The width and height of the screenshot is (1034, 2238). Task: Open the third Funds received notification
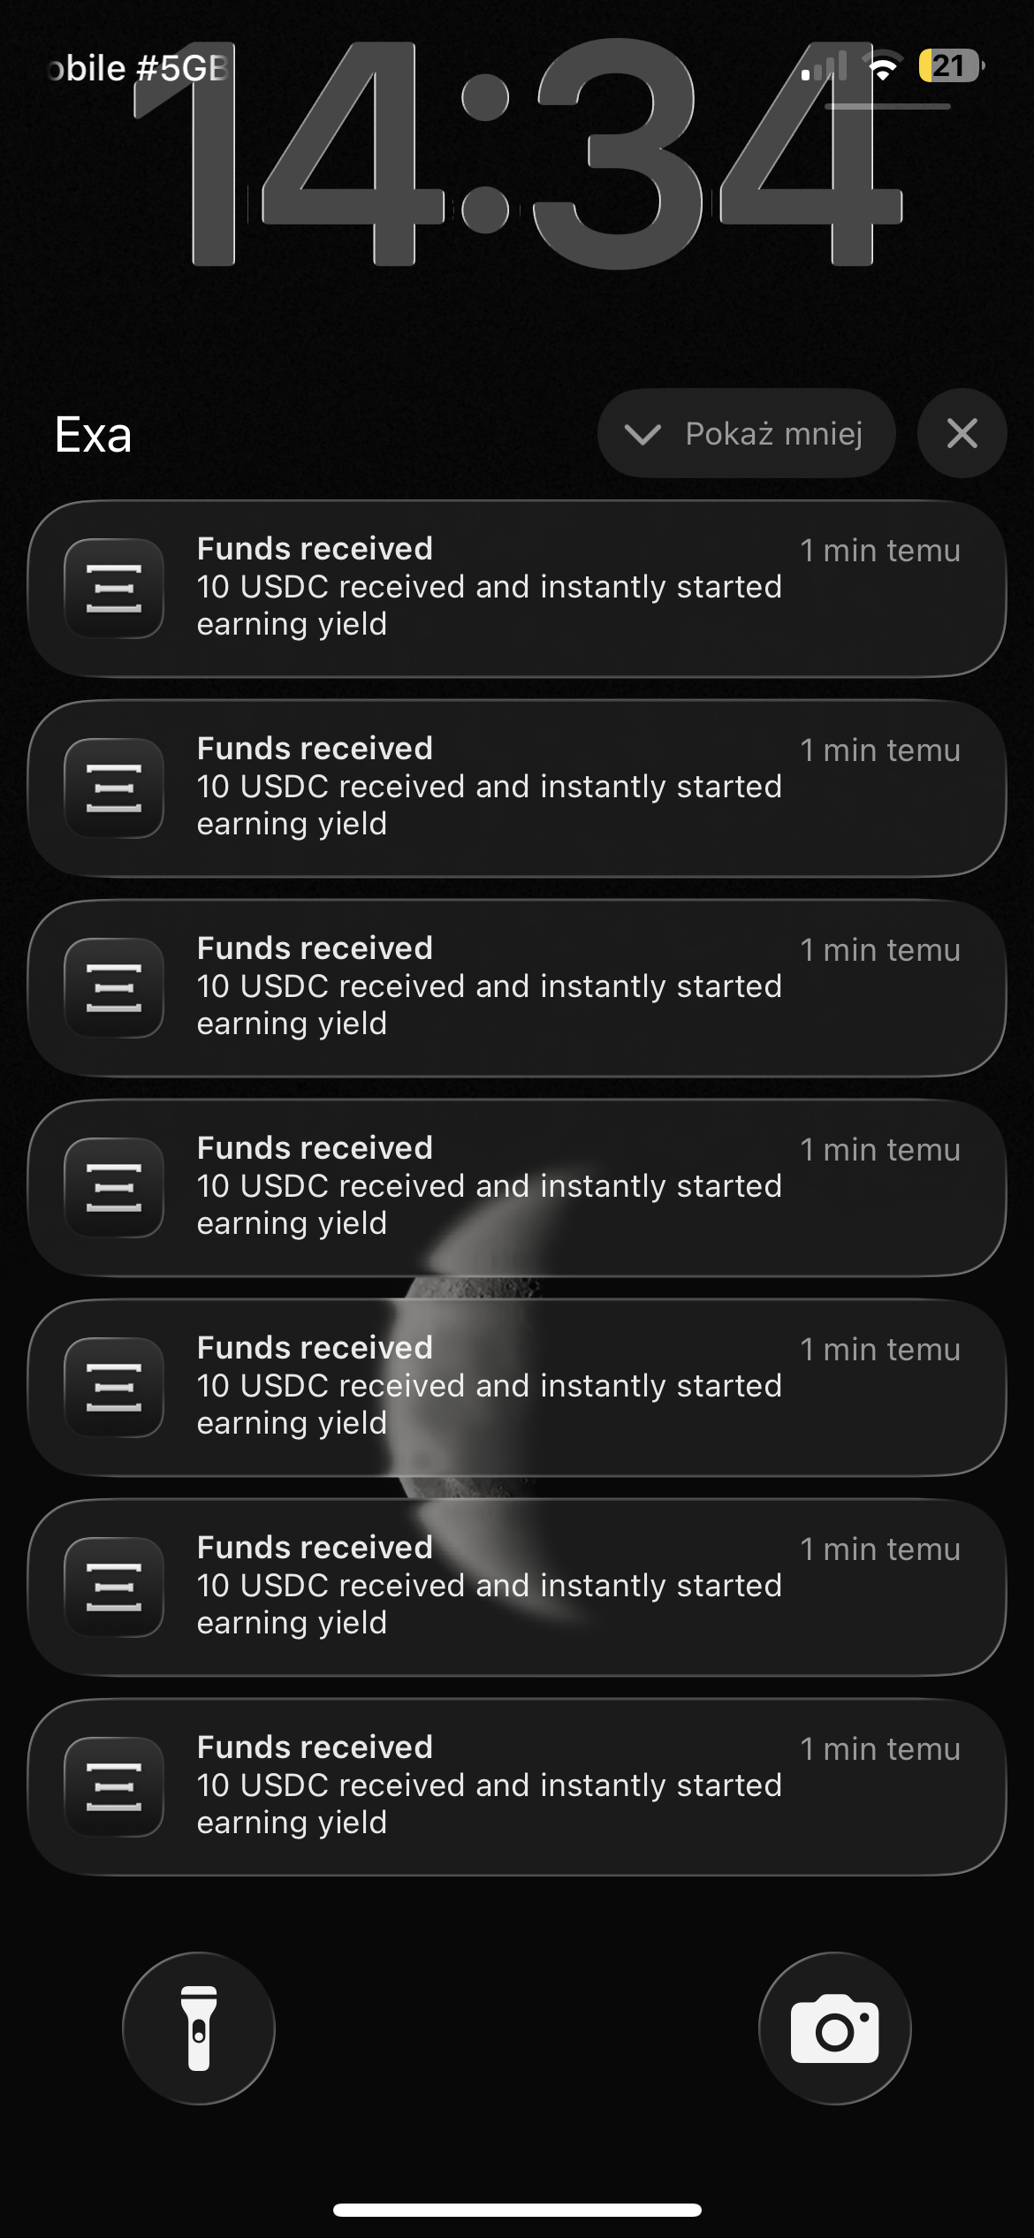coord(517,987)
